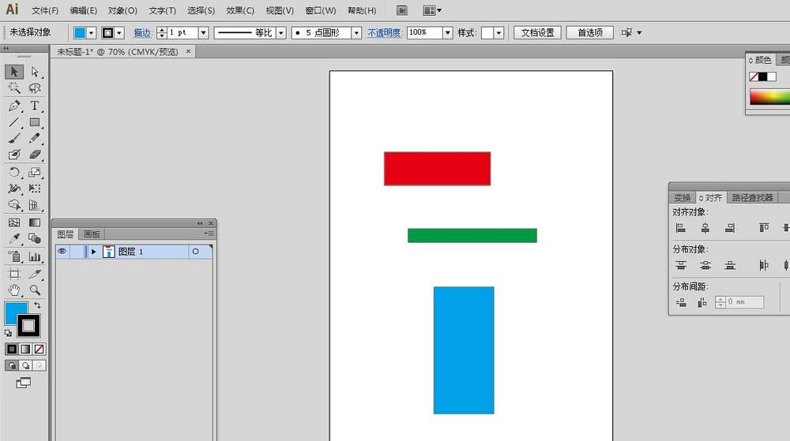Image resolution: width=790 pixels, height=441 pixels.
Task: Switch to the 画板 tab
Action: tap(92, 234)
